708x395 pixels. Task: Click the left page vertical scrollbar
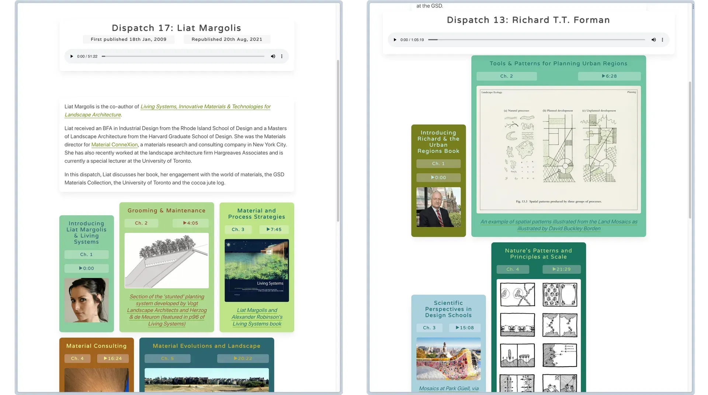pyautogui.click(x=338, y=140)
